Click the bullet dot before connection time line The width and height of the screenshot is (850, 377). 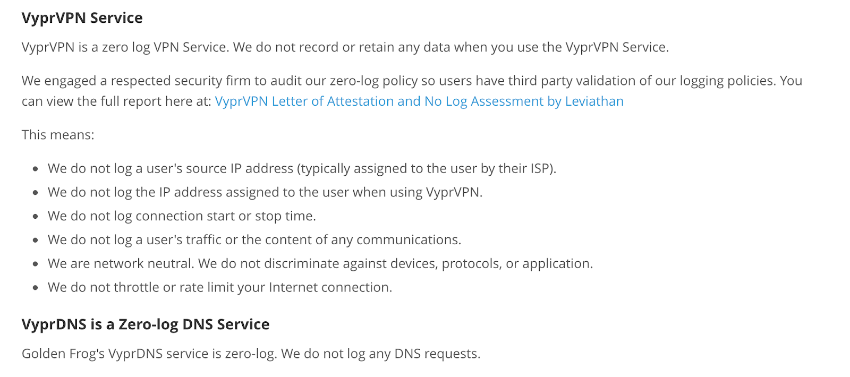[x=36, y=217]
